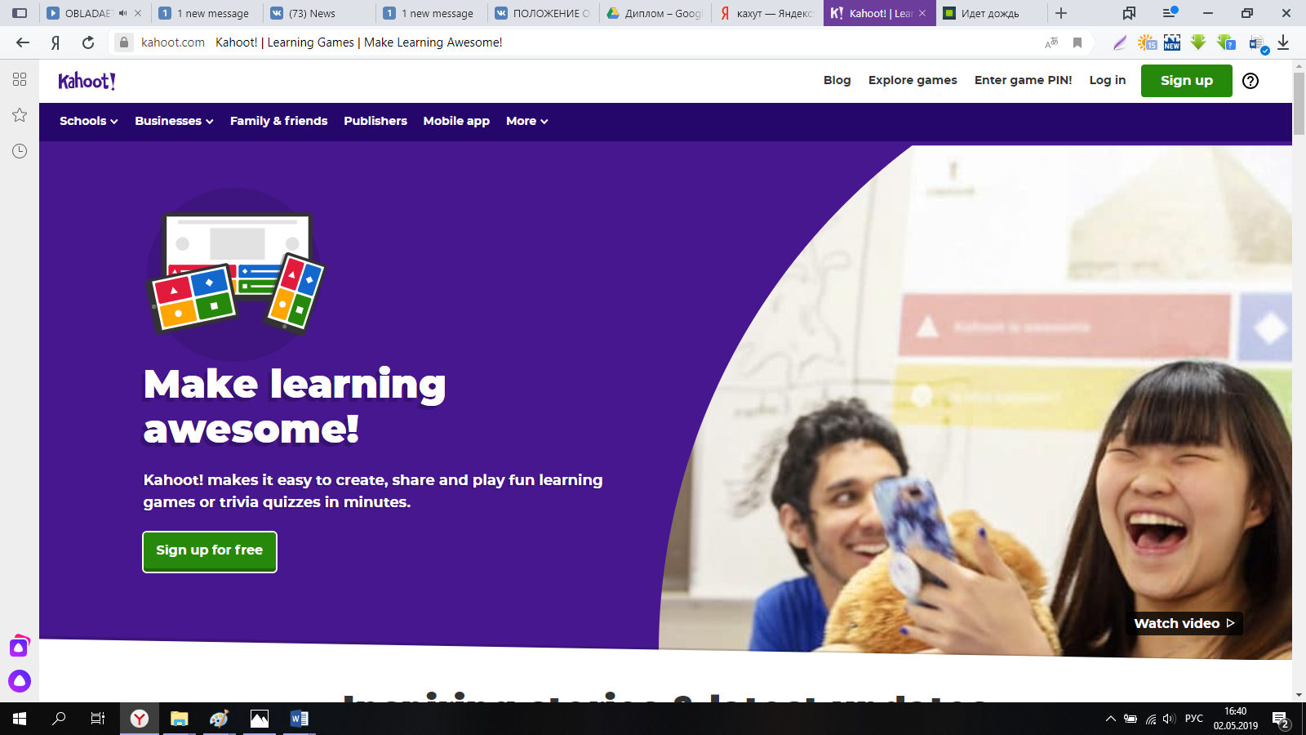This screenshot has width=1306, height=735.
Task: Open a new tab with the plus button
Action: click(1061, 13)
